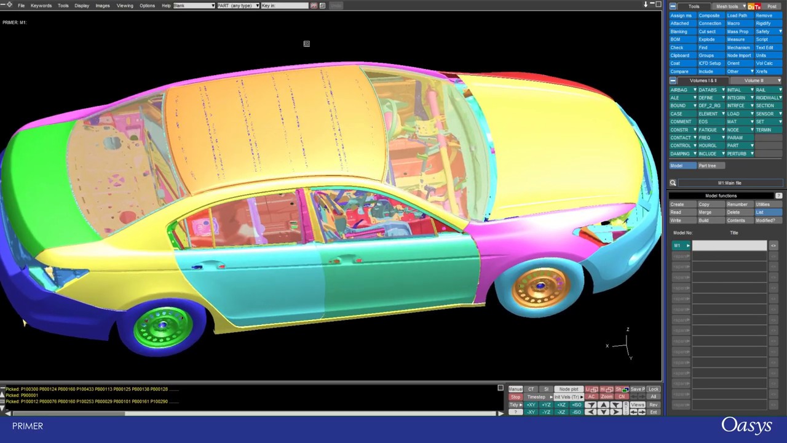Click the previous view left-arrow icon

point(634,412)
